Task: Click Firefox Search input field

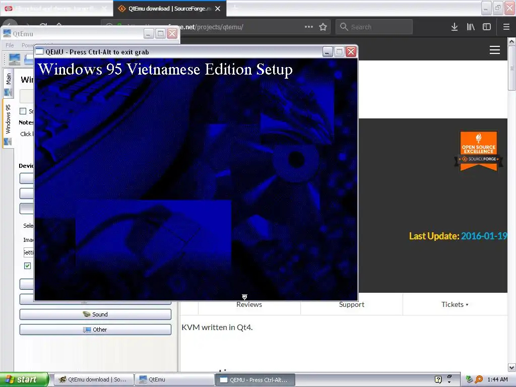Action: pyautogui.click(x=374, y=27)
